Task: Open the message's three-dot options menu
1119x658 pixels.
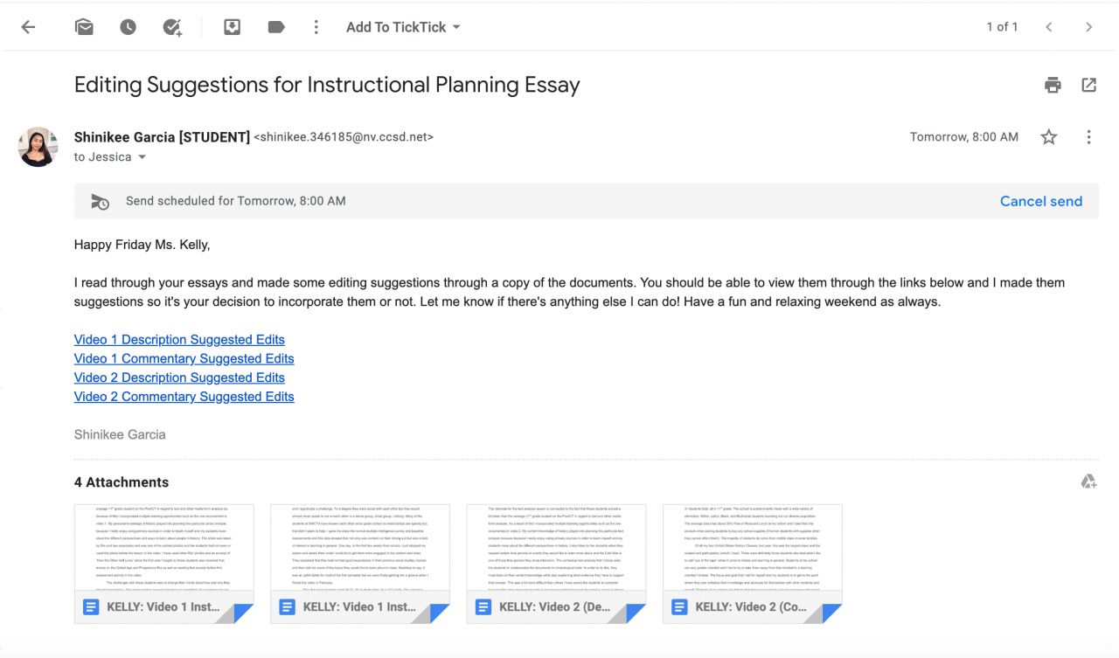Action: click(x=1088, y=137)
